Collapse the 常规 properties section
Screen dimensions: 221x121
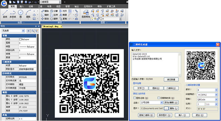pos(34,35)
